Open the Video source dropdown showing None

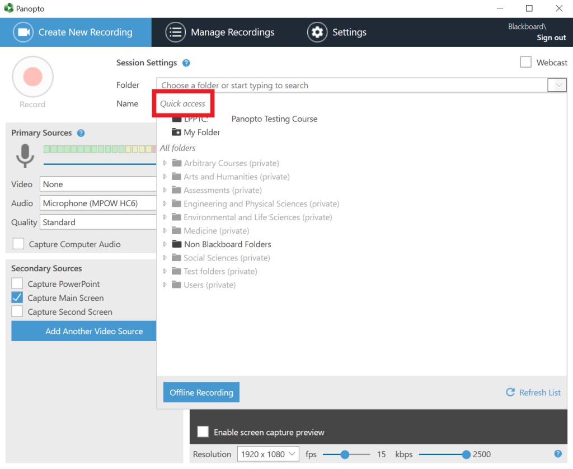[98, 184]
